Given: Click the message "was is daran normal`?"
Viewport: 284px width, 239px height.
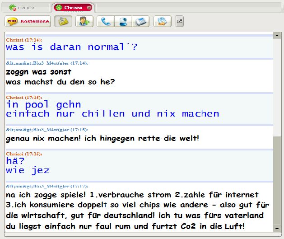Looking at the screenshot, I should point(71,47).
